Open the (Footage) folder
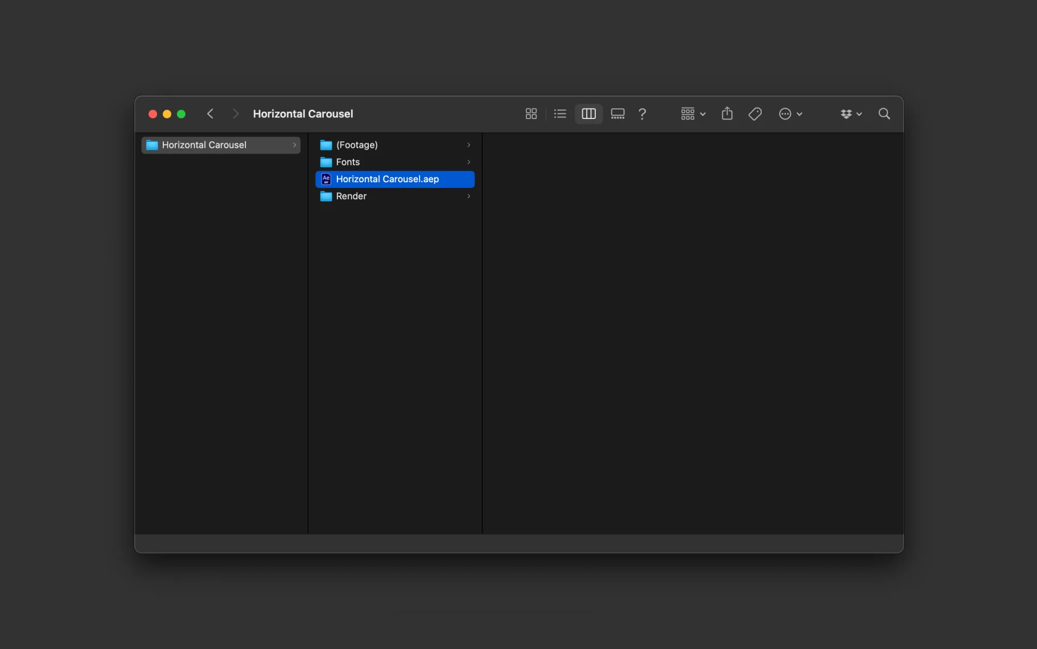 (x=395, y=145)
